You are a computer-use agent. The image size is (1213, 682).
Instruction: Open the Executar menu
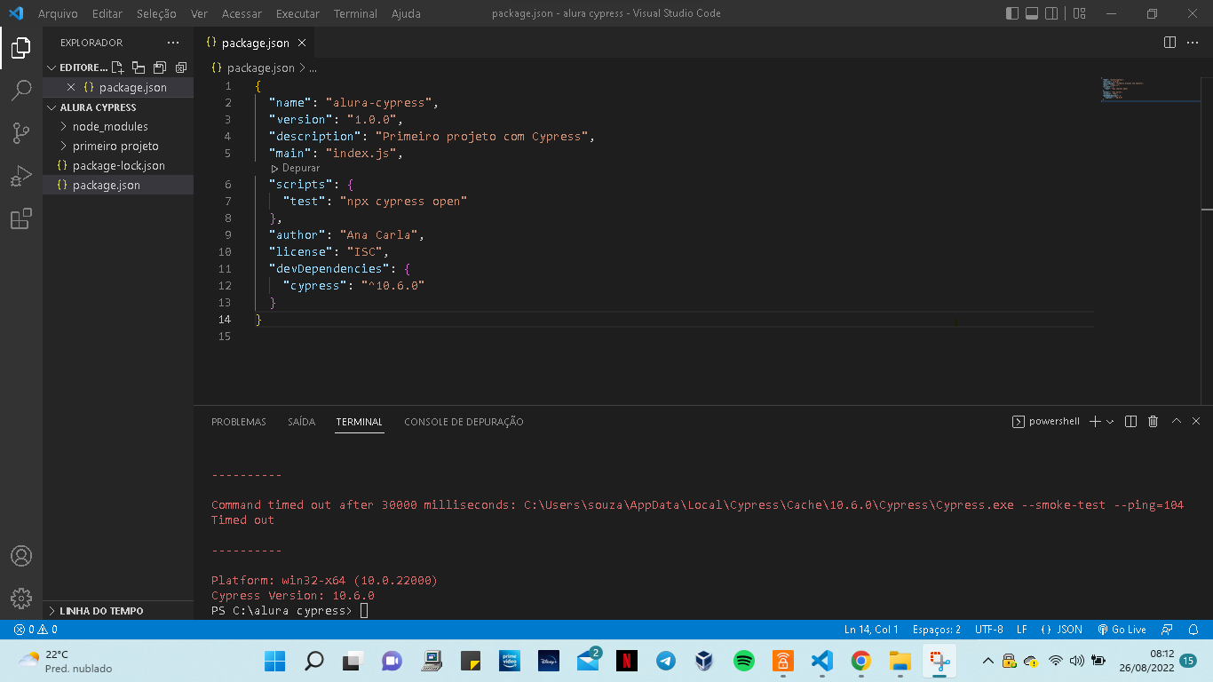click(297, 13)
